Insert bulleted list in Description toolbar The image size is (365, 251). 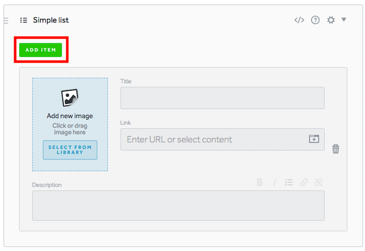tap(289, 182)
